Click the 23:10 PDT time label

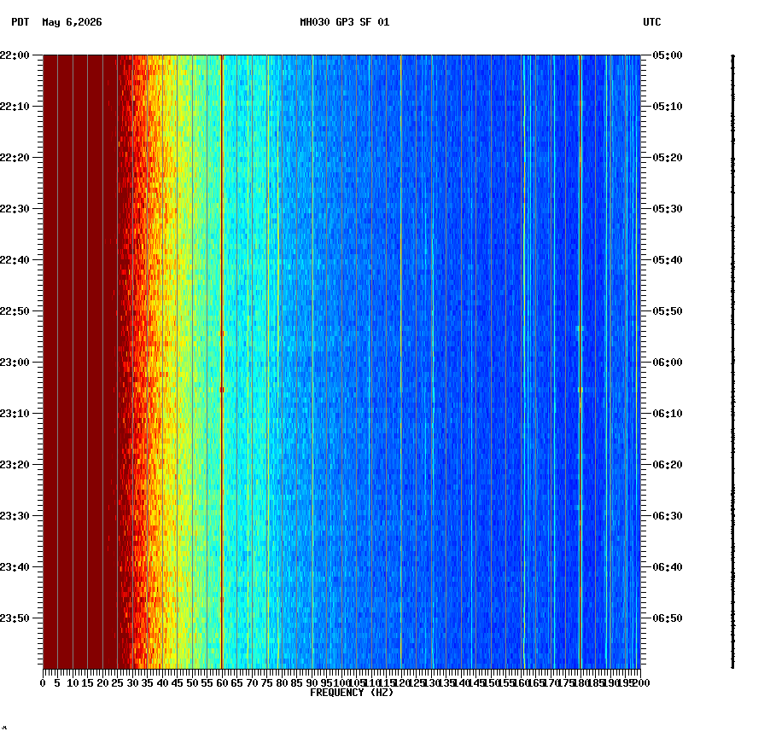pos(15,413)
